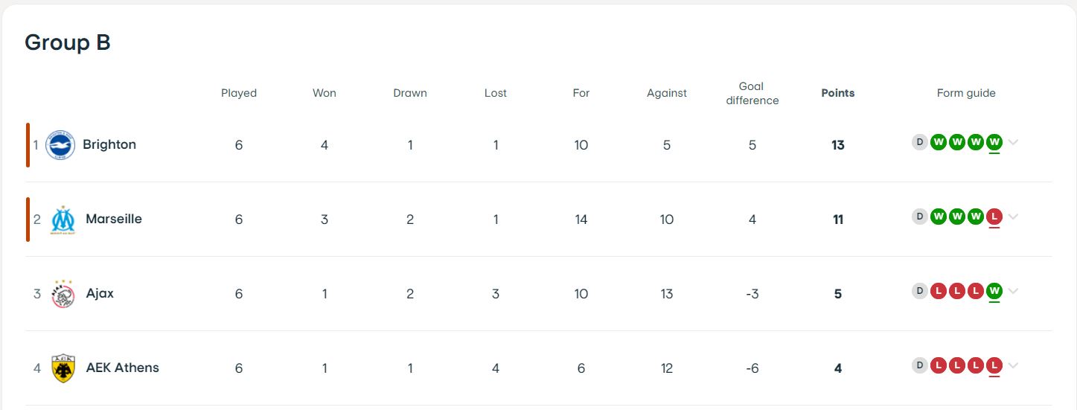
Task: Select Brighton's grey D form badge
Action: click(920, 142)
